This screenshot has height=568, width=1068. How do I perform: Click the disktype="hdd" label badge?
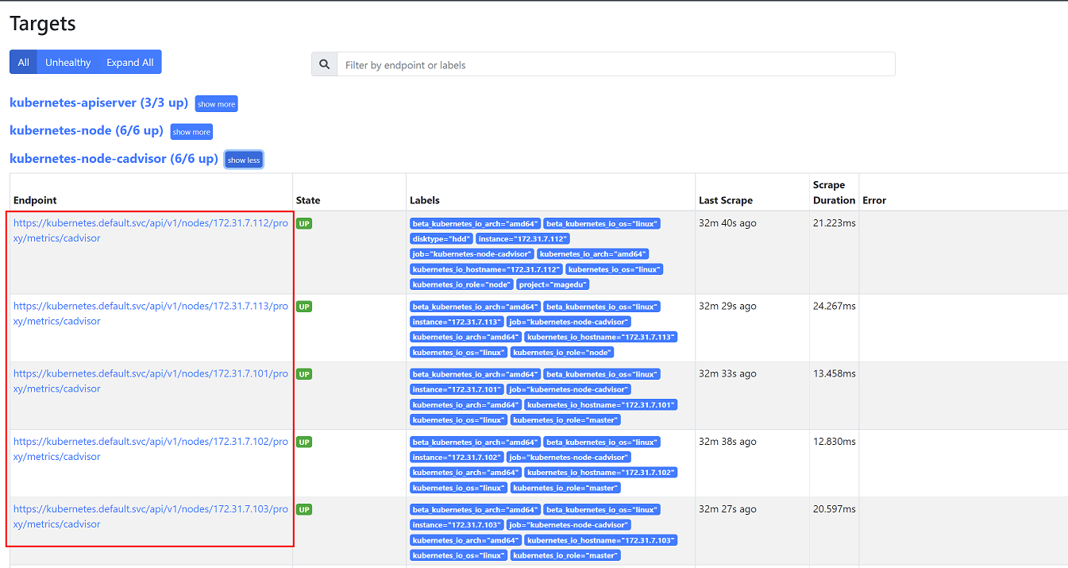pyautogui.click(x=441, y=239)
